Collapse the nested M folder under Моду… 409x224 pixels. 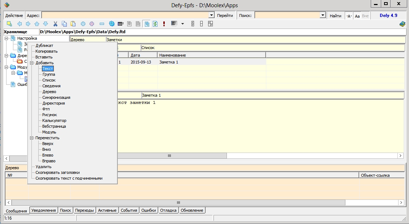point(13,73)
